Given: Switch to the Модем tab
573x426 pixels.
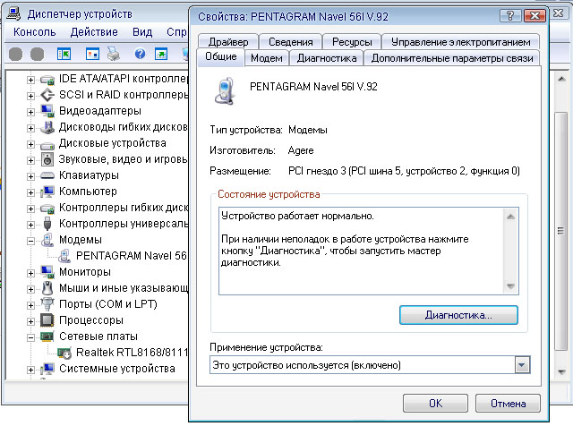Looking at the screenshot, I should [267, 58].
